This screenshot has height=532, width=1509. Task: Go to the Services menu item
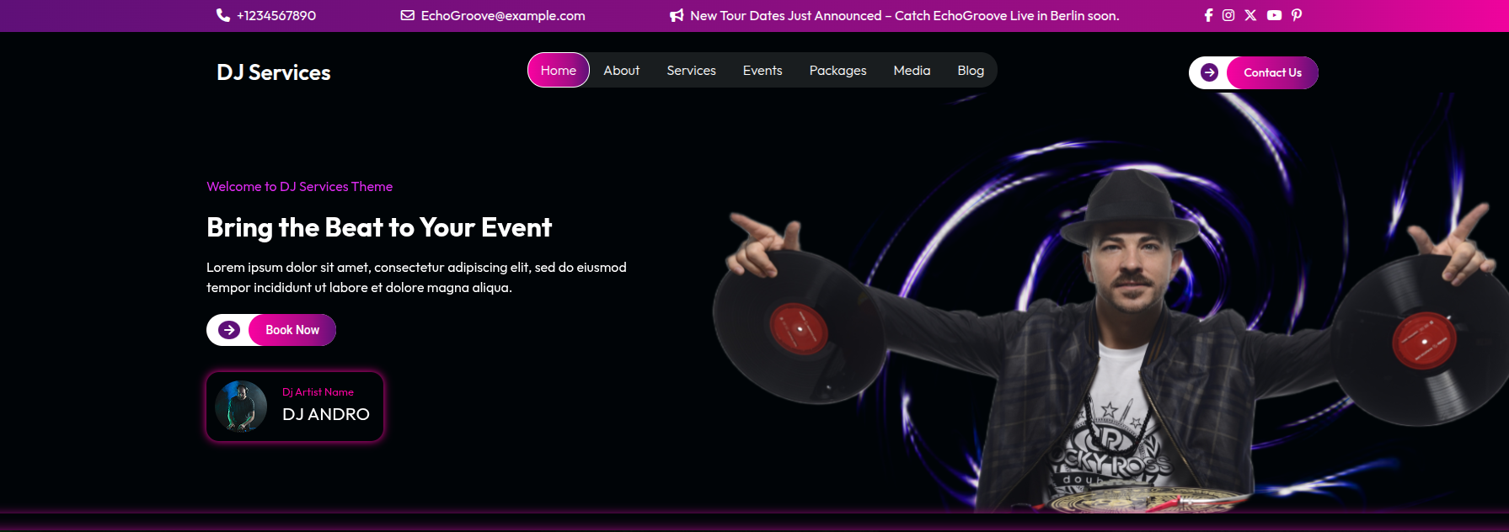(692, 71)
